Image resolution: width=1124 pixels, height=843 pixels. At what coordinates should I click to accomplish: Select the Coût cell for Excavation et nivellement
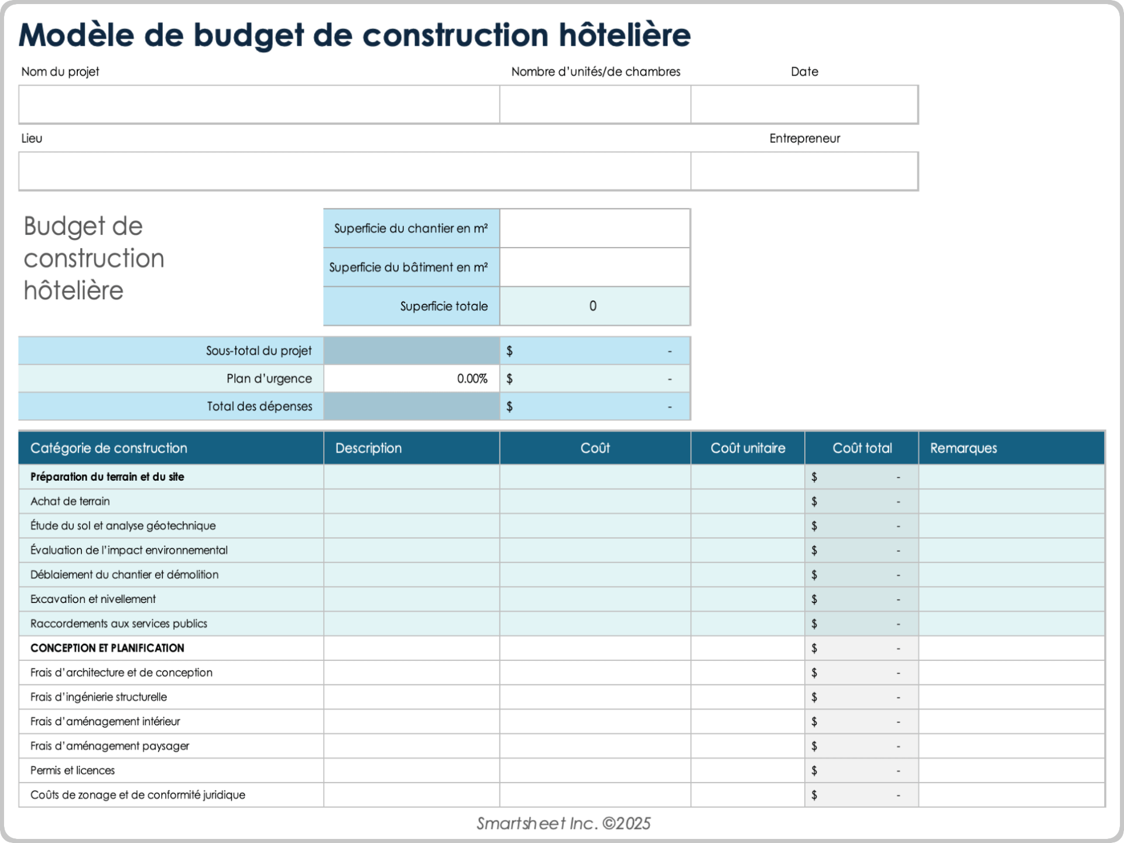pyautogui.click(x=594, y=599)
